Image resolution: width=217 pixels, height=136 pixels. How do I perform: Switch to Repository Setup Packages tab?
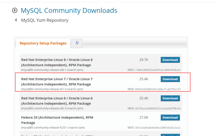(x=43, y=43)
